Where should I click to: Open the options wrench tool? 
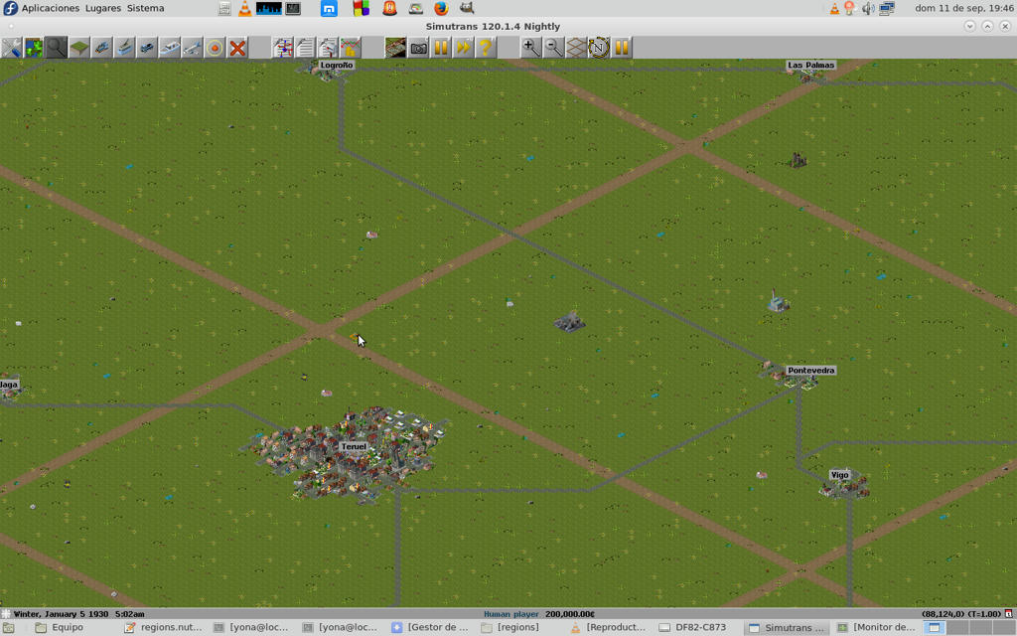tap(11, 48)
